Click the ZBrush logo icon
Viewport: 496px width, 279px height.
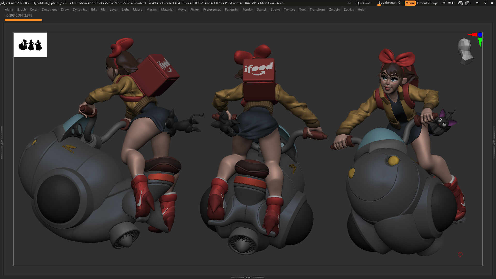[2, 3]
